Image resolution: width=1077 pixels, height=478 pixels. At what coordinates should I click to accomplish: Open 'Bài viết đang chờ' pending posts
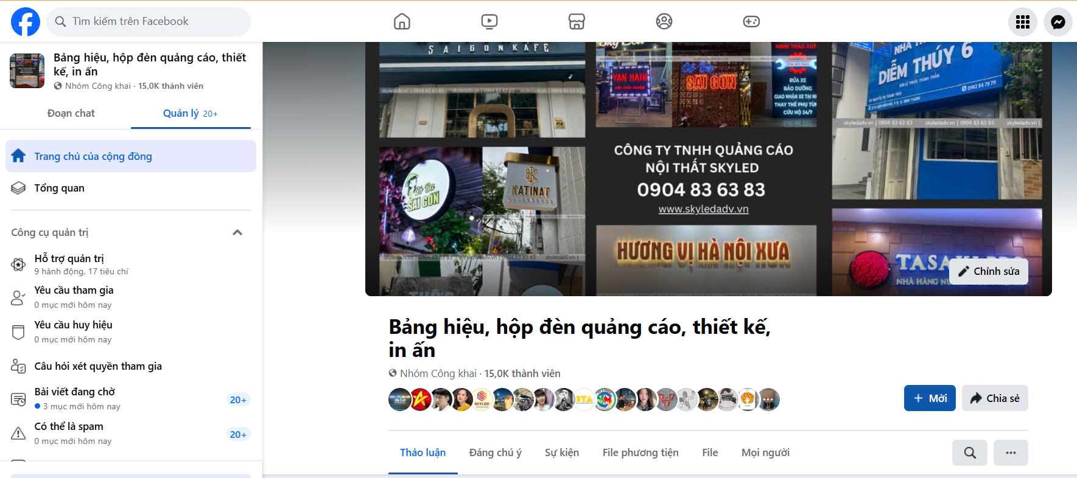(x=131, y=398)
